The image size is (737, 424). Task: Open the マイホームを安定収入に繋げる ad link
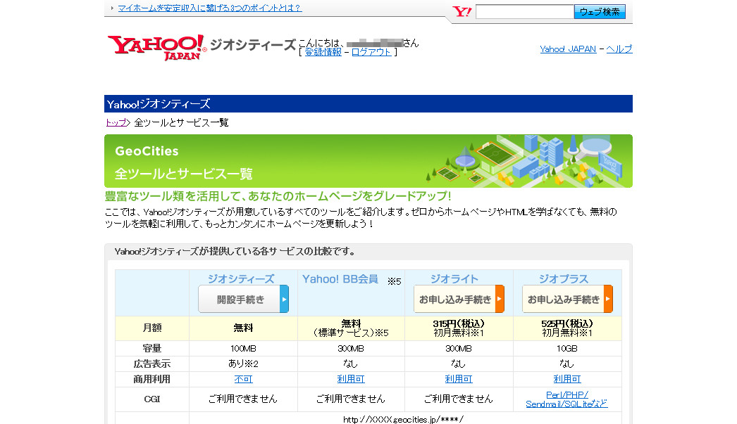(x=210, y=8)
